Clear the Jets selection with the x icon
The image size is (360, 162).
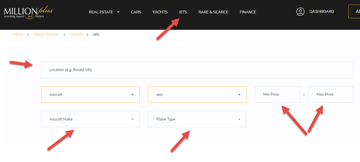[x=239, y=95]
